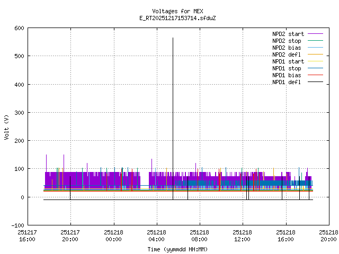Click the -100 tick on the y-axis
Image resolution: width=339 pixels, height=254 pixels.
[15, 225]
